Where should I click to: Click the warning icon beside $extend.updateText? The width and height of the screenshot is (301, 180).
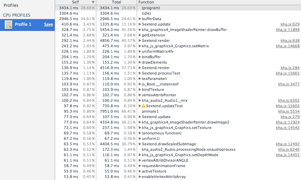(x=144, y=106)
